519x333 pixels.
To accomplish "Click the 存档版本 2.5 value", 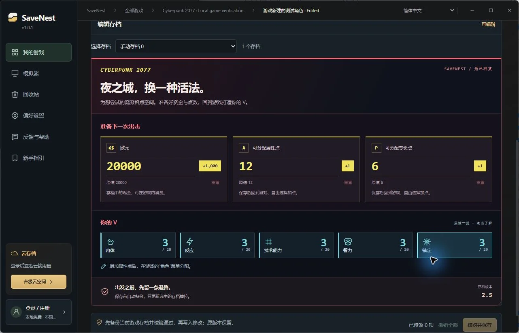I will coord(487,295).
